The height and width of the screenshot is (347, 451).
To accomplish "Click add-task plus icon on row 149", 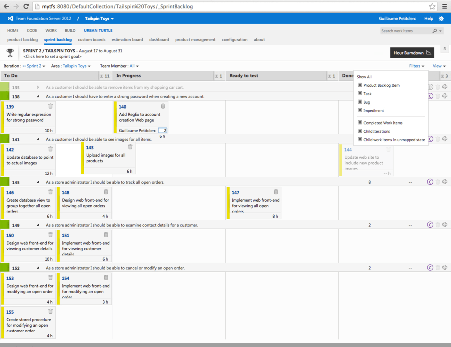I will coord(445,224).
